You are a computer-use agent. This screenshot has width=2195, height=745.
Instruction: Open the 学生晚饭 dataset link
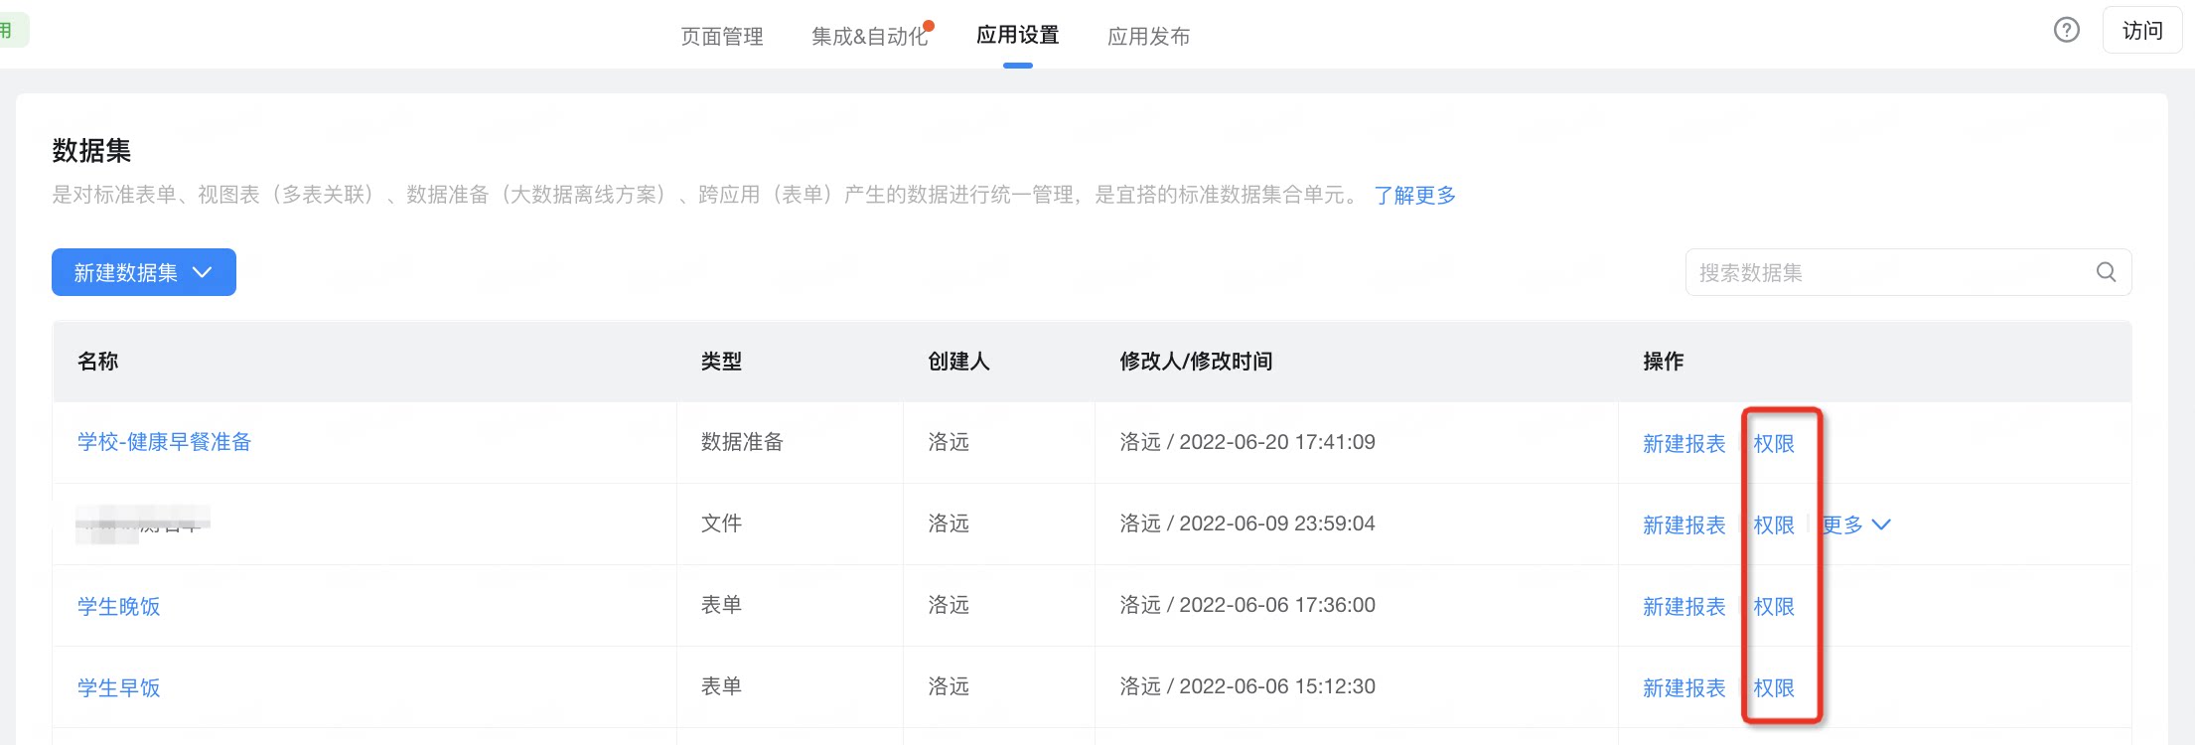[118, 606]
